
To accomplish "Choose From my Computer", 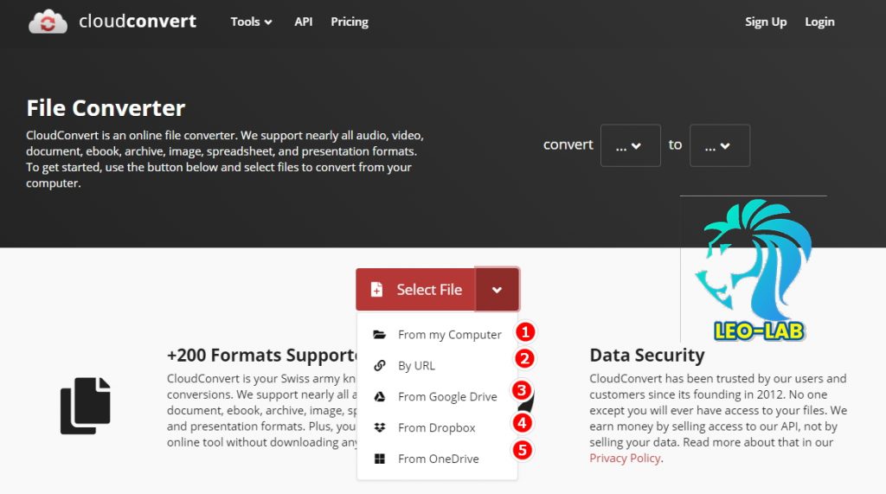I will click(x=437, y=335).
